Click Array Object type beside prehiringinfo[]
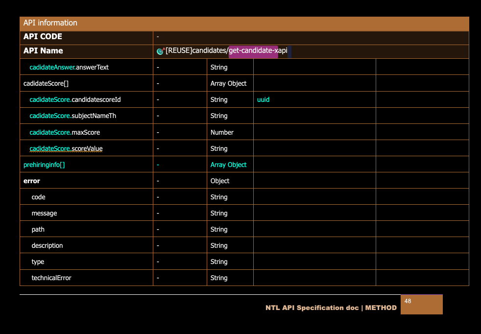The height and width of the screenshot is (334, 481). coord(228,165)
